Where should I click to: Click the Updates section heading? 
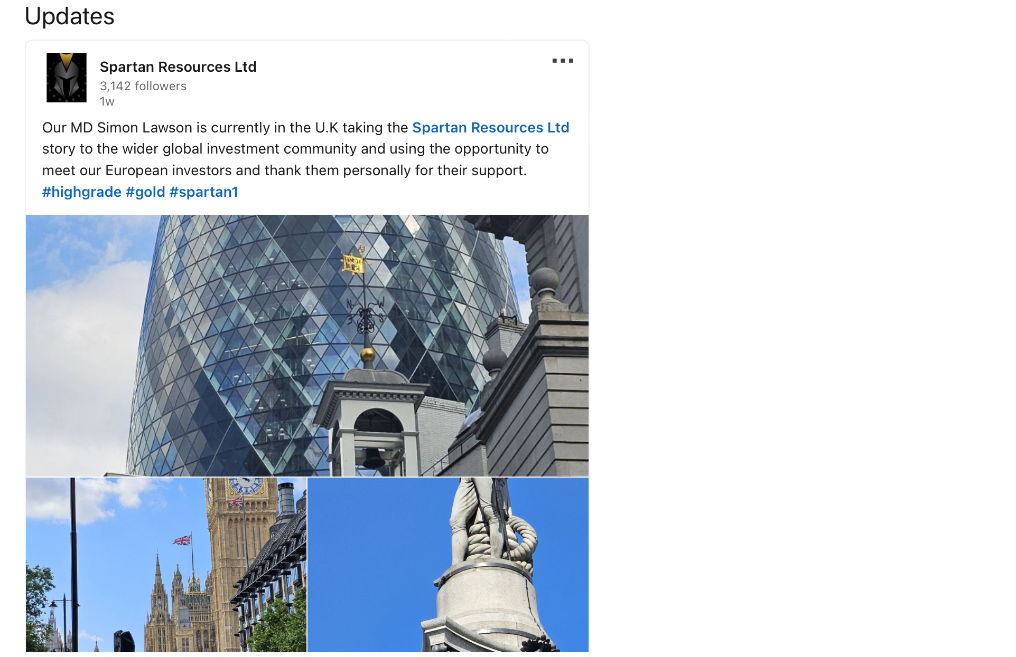point(70,16)
